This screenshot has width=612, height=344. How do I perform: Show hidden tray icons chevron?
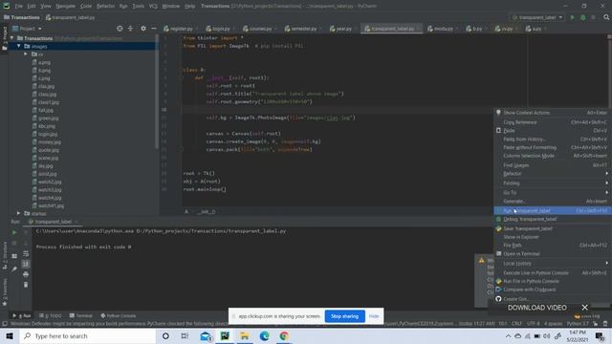tap(508, 335)
